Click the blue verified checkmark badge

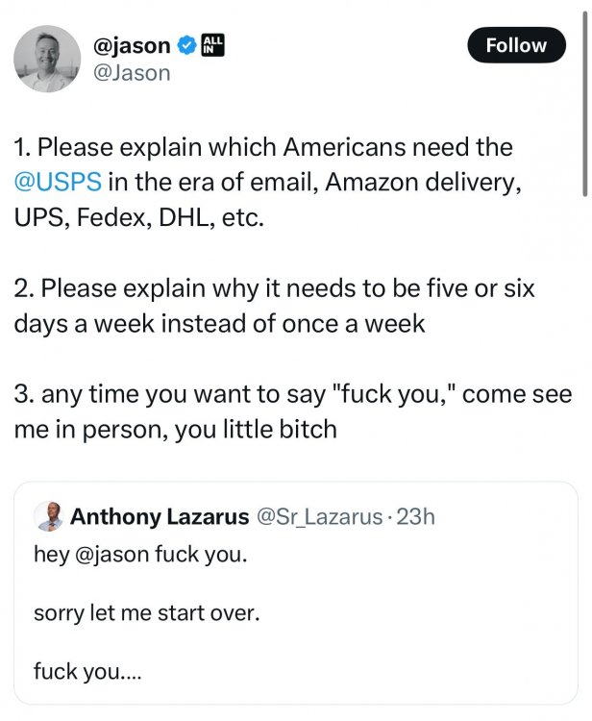tap(189, 45)
